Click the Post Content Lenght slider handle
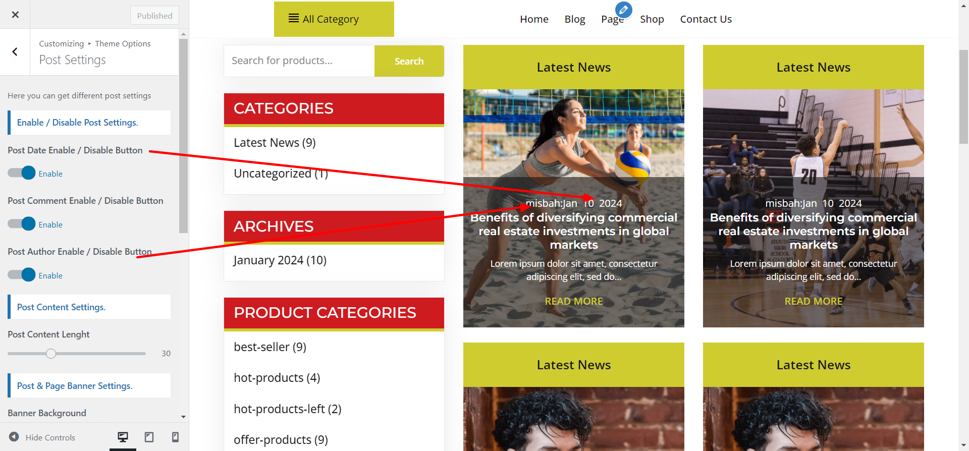 click(51, 354)
